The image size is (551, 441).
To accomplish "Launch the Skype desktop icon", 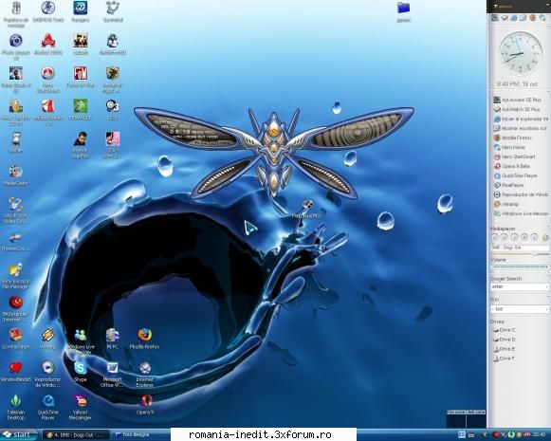I will click(x=81, y=372).
